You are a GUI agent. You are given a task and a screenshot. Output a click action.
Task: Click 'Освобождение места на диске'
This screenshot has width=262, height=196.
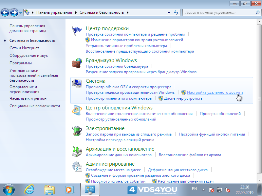click(x=113, y=170)
